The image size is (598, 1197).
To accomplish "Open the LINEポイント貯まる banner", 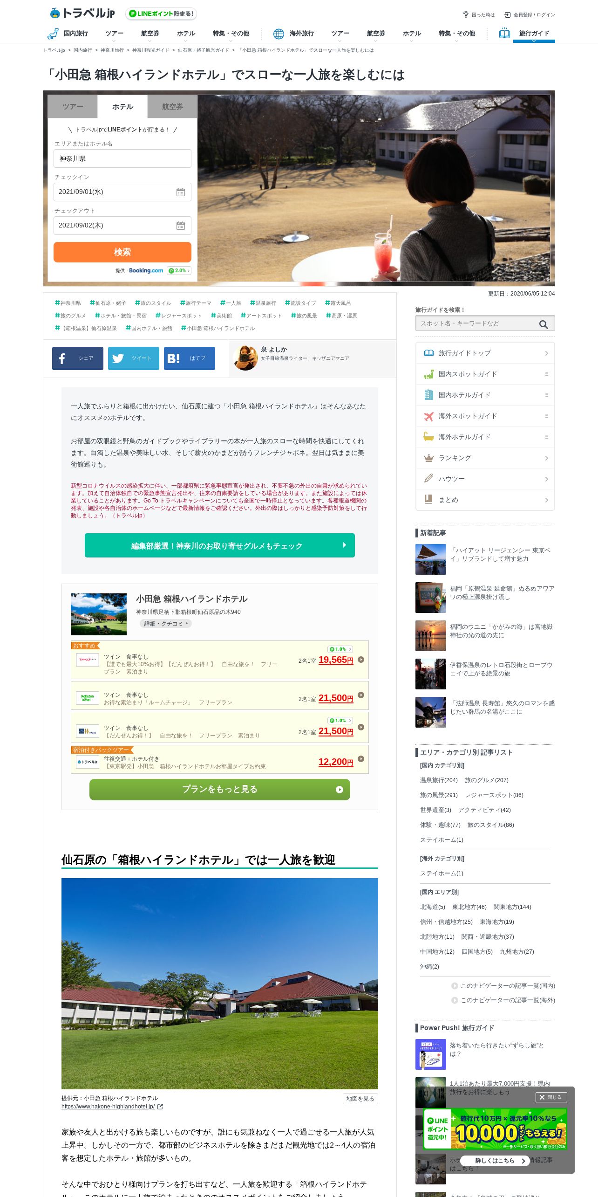I will 161,14.
